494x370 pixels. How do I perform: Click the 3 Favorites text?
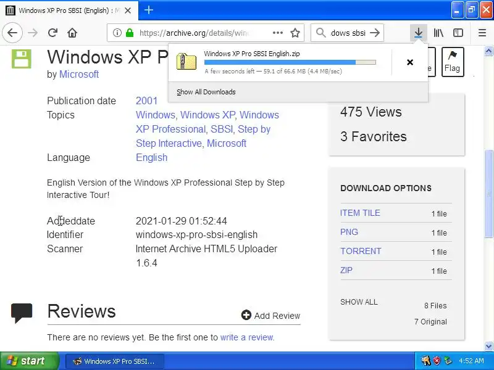374,136
